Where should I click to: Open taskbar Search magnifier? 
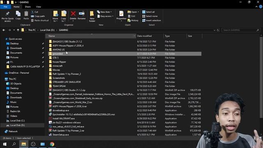pos(14,144)
